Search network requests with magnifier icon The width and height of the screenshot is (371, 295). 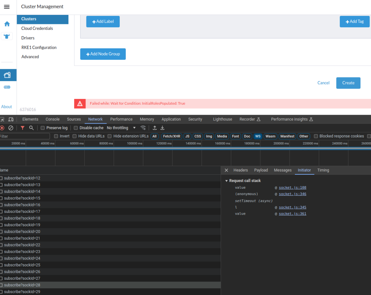coord(31,128)
